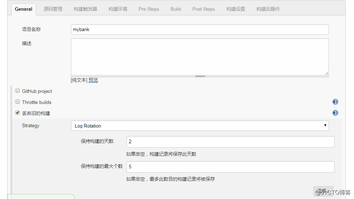Open help for 丢弃旧的构建 option

click(x=335, y=113)
